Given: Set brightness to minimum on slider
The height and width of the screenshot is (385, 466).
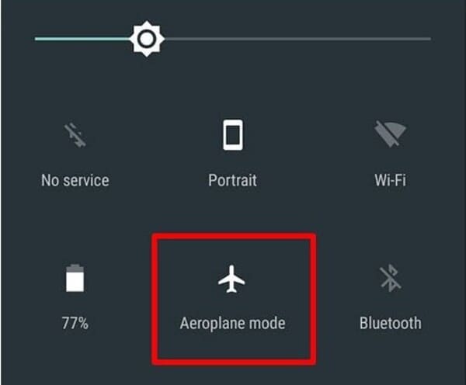Looking at the screenshot, I should 37,39.
